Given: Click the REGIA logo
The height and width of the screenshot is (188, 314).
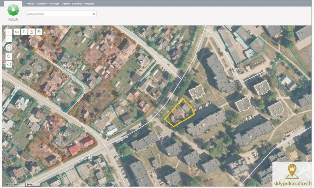Looking at the screenshot, I should [x=13, y=12].
